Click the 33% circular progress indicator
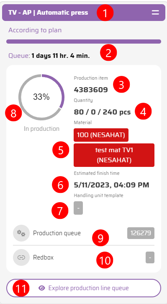Screen dimensions: 167x304 [41, 97]
